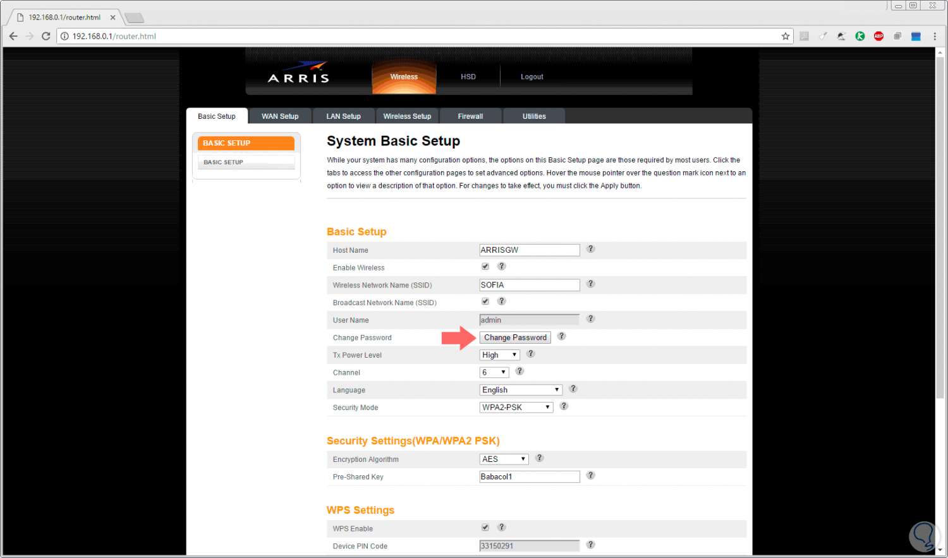Click the User Name admin field
This screenshot has height=558, width=948.
tap(530, 320)
